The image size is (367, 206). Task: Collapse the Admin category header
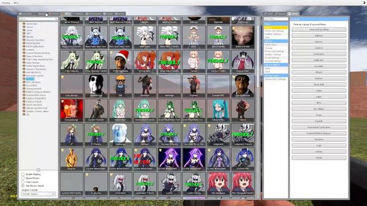pyautogui.click(x=276, y=41)
